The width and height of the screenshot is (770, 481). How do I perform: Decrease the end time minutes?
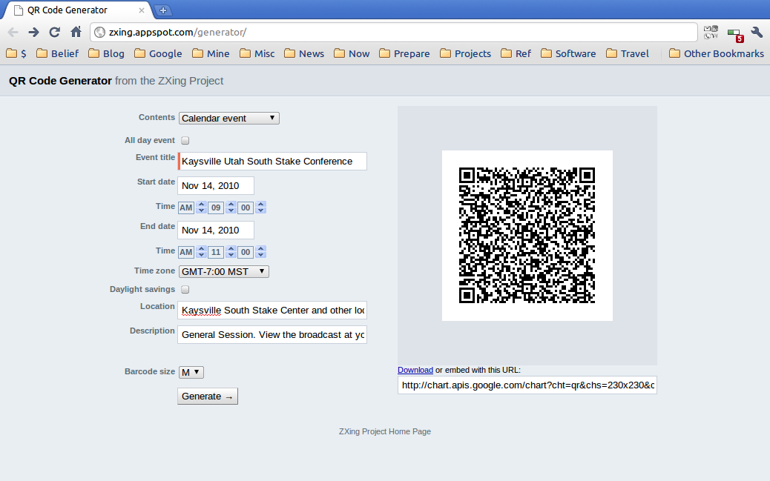pyautogui.click(x=261, y=255)
